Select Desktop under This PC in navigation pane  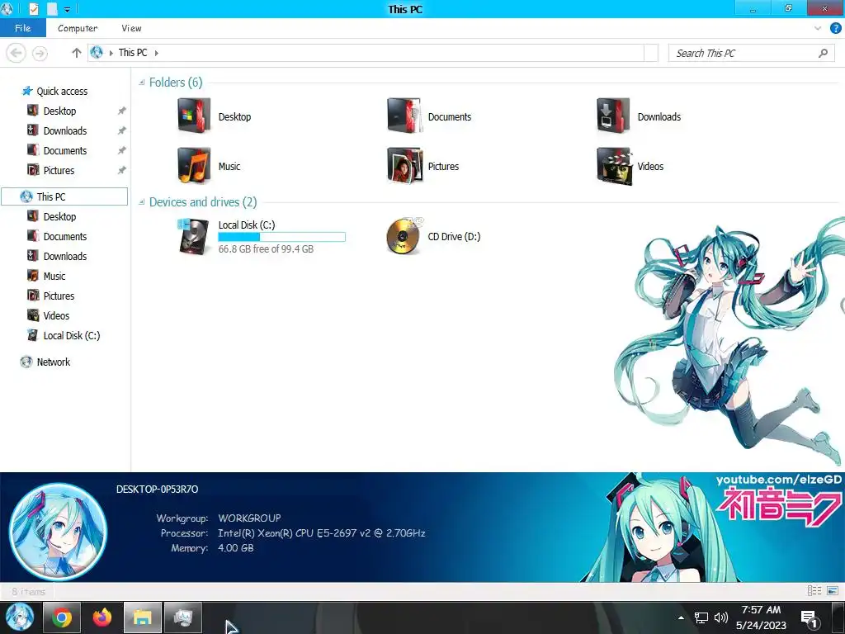coord(59,217)
